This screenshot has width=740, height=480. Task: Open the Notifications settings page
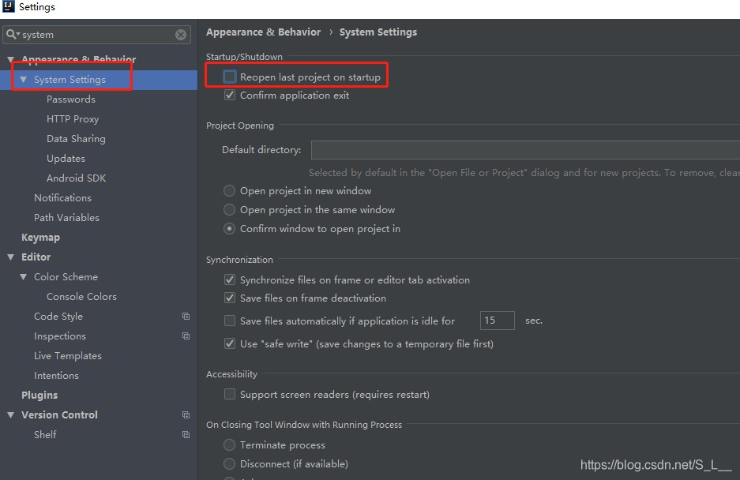(62, 197)
